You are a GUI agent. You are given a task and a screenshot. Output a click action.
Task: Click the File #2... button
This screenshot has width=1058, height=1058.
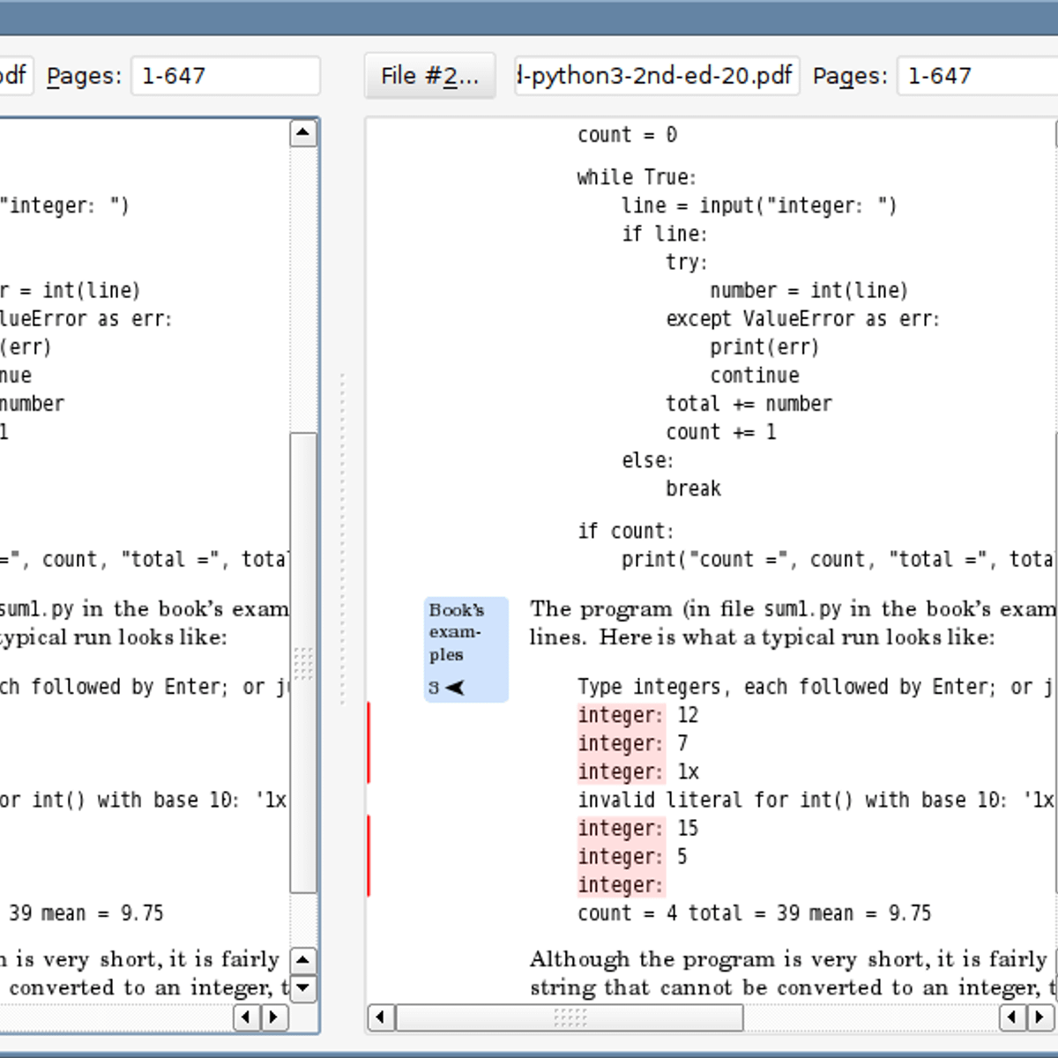pyautogui.click(x=429, y=76)
